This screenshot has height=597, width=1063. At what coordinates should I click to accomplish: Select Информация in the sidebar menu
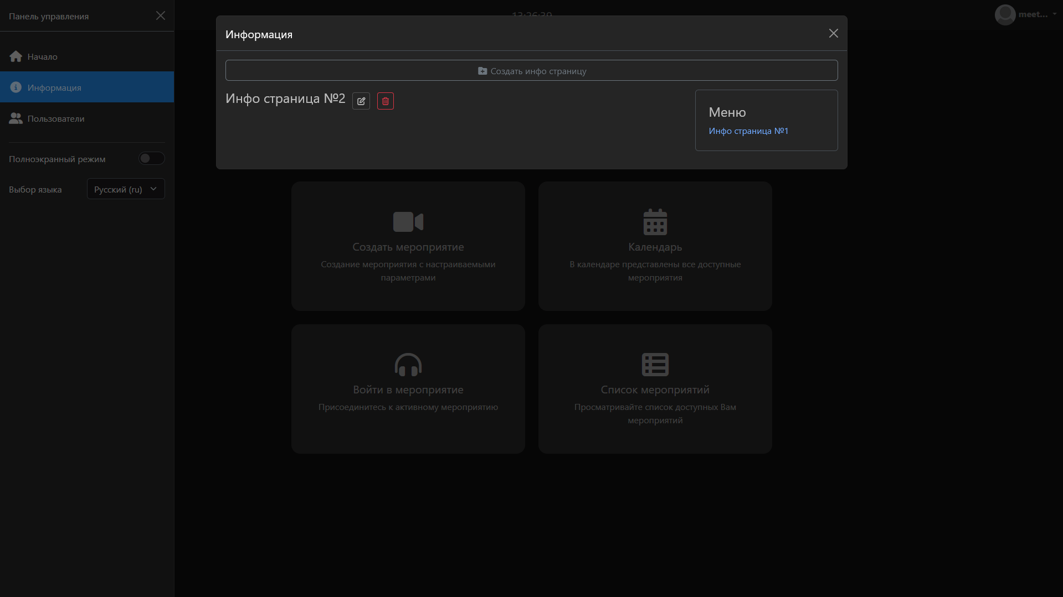pyautogui.click(x=54, y=87)
